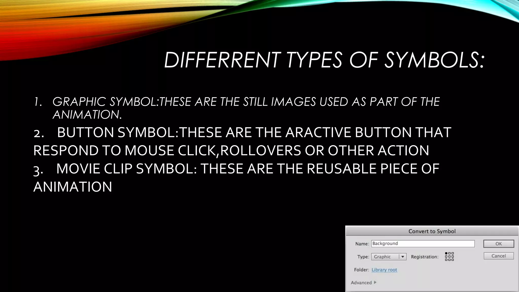The width and height of the screenshot is (519, 292).
Task: Expand the Advanced section
Action: 364,282
